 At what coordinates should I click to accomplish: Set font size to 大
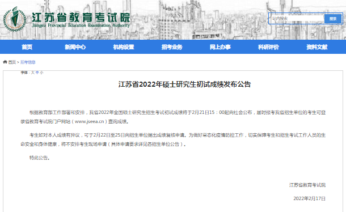tap(33, 73)
